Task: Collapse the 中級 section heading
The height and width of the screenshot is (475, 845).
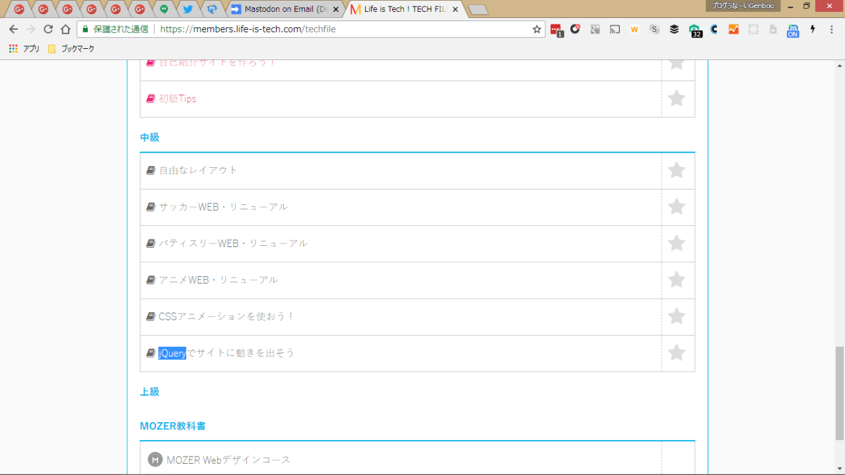Action: click(x=150, y=137)
